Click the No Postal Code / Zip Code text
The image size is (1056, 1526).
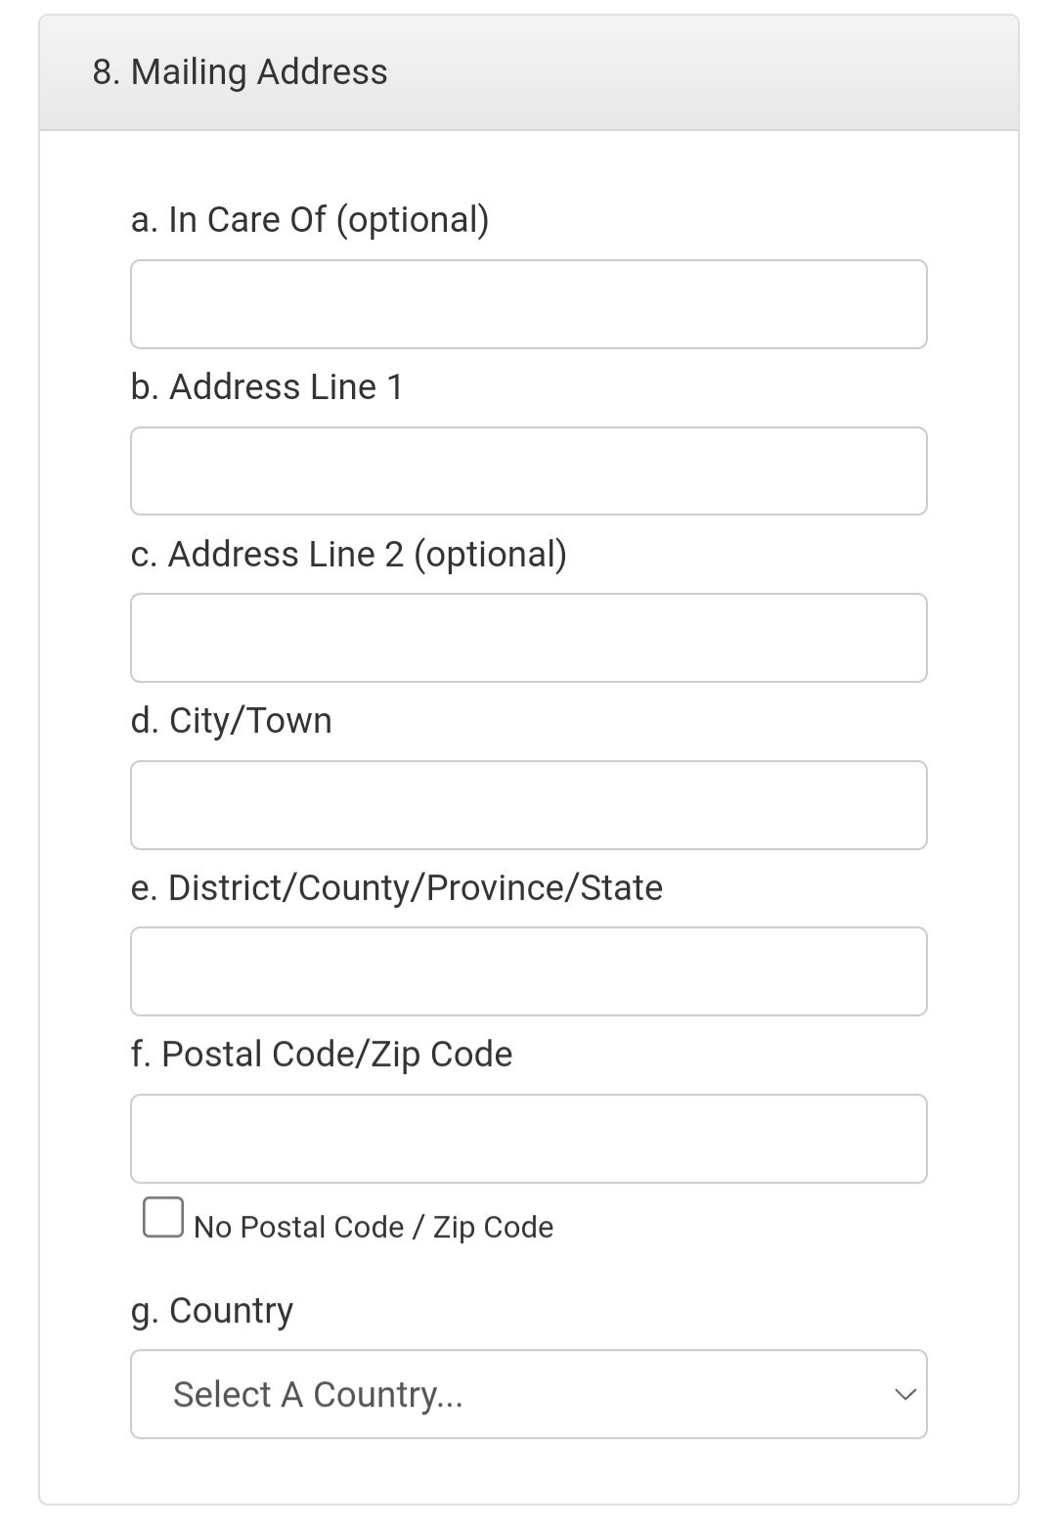coord(374,1226)
